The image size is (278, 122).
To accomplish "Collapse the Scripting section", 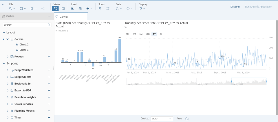I will coord(4,63).
